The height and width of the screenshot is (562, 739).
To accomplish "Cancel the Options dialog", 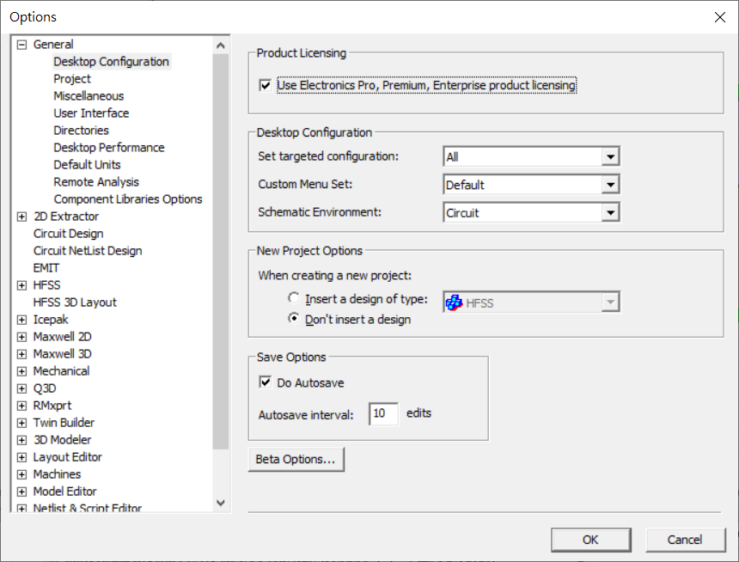I will 685,540.
